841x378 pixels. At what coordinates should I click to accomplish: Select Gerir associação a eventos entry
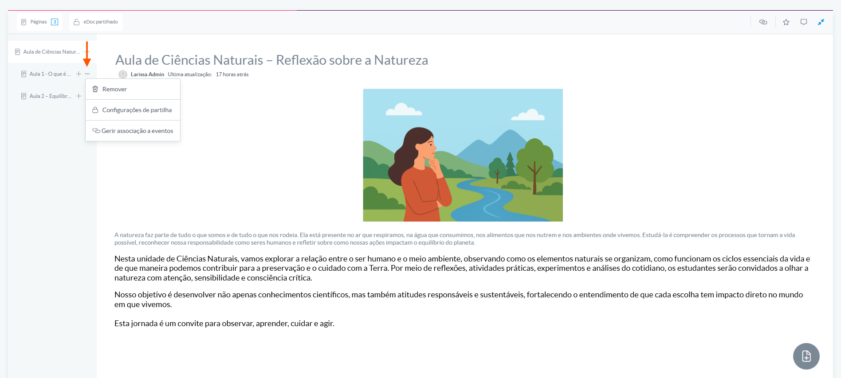[133, 131]
